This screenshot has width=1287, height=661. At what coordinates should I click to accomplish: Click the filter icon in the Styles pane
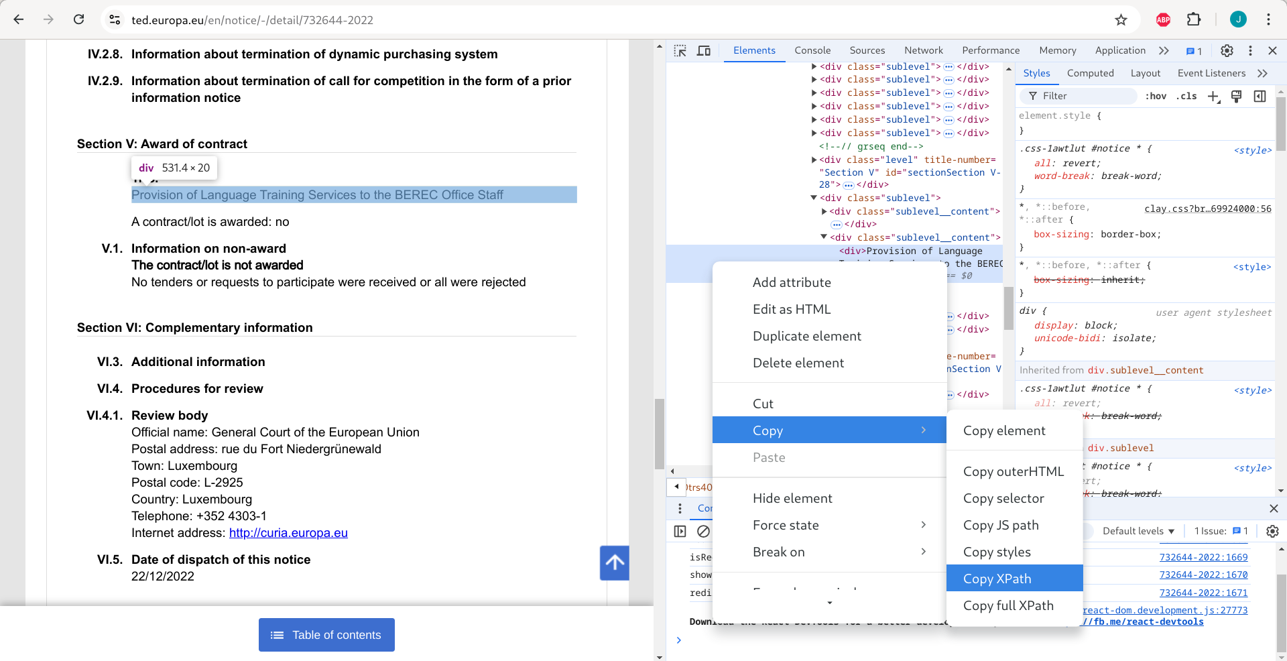pyautogui.click(x=1032, y=96)
